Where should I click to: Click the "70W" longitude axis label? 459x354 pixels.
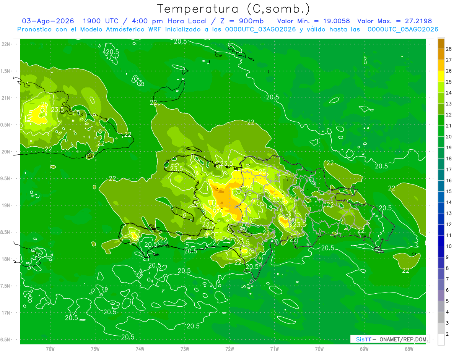319,349
